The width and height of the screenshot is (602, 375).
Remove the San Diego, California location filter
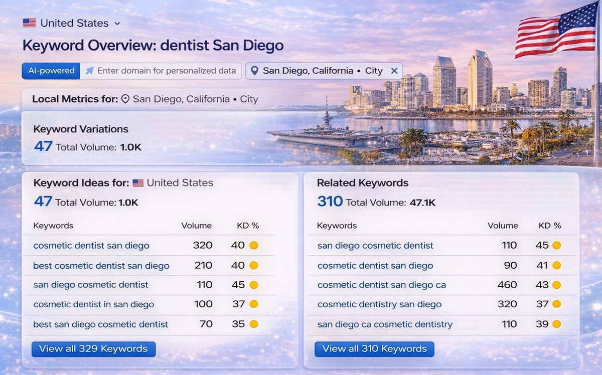click(395, 71)
